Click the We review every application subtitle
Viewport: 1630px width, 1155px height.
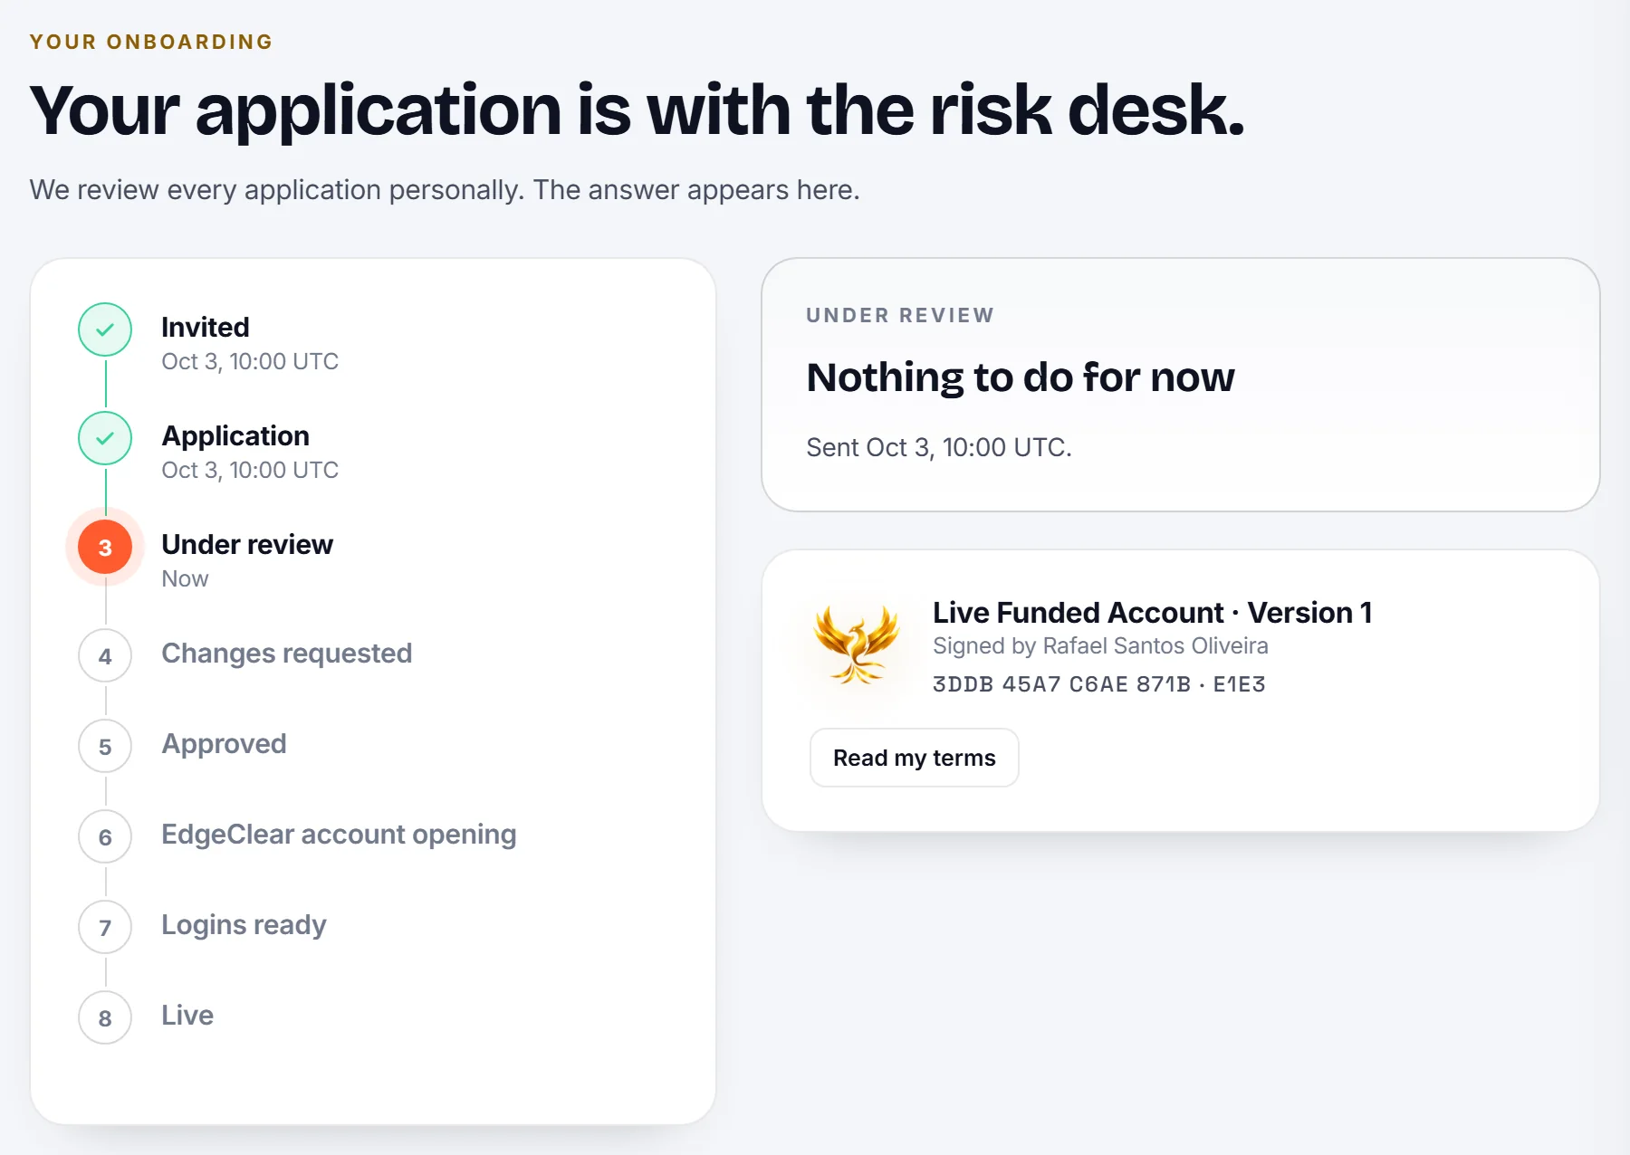pyautogui.click(x=445, y=190)
